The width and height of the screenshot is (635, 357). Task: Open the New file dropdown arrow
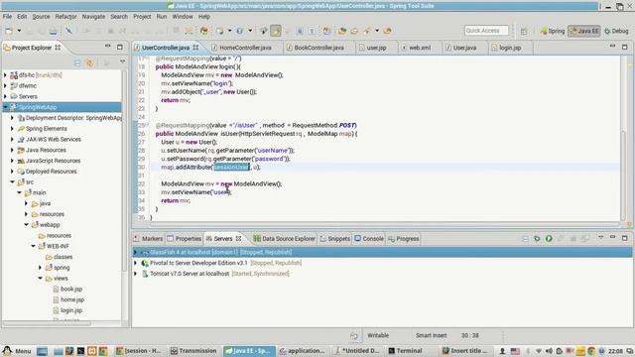click(x=19, y=31)
